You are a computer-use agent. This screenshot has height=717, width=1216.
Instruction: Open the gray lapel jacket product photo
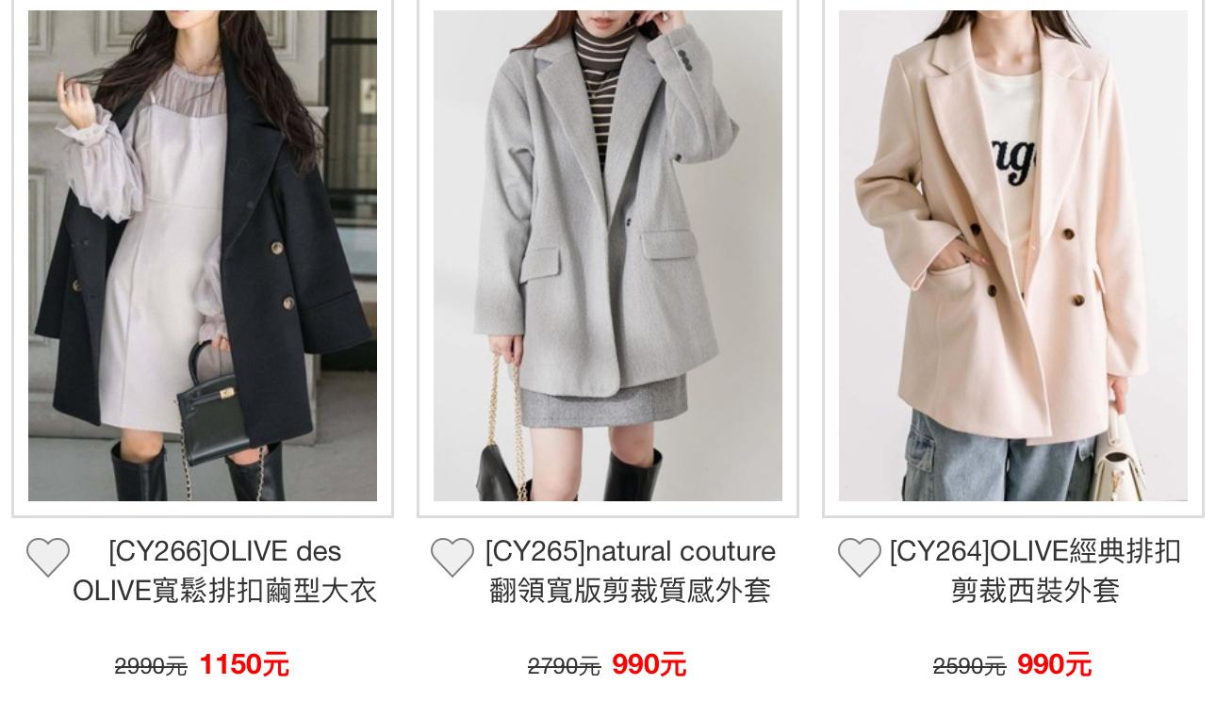tap(608, 255)
